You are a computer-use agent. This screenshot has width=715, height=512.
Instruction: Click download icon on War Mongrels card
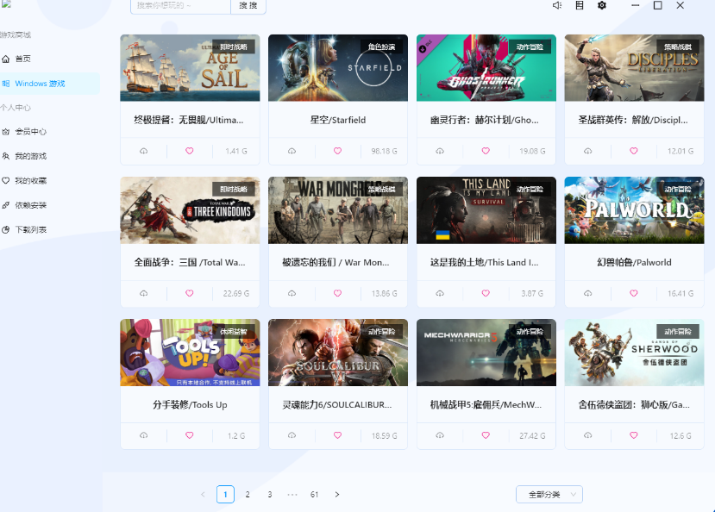pos(292,293)
